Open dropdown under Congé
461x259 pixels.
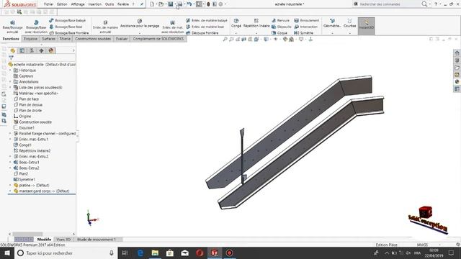[x=236, y=33]
